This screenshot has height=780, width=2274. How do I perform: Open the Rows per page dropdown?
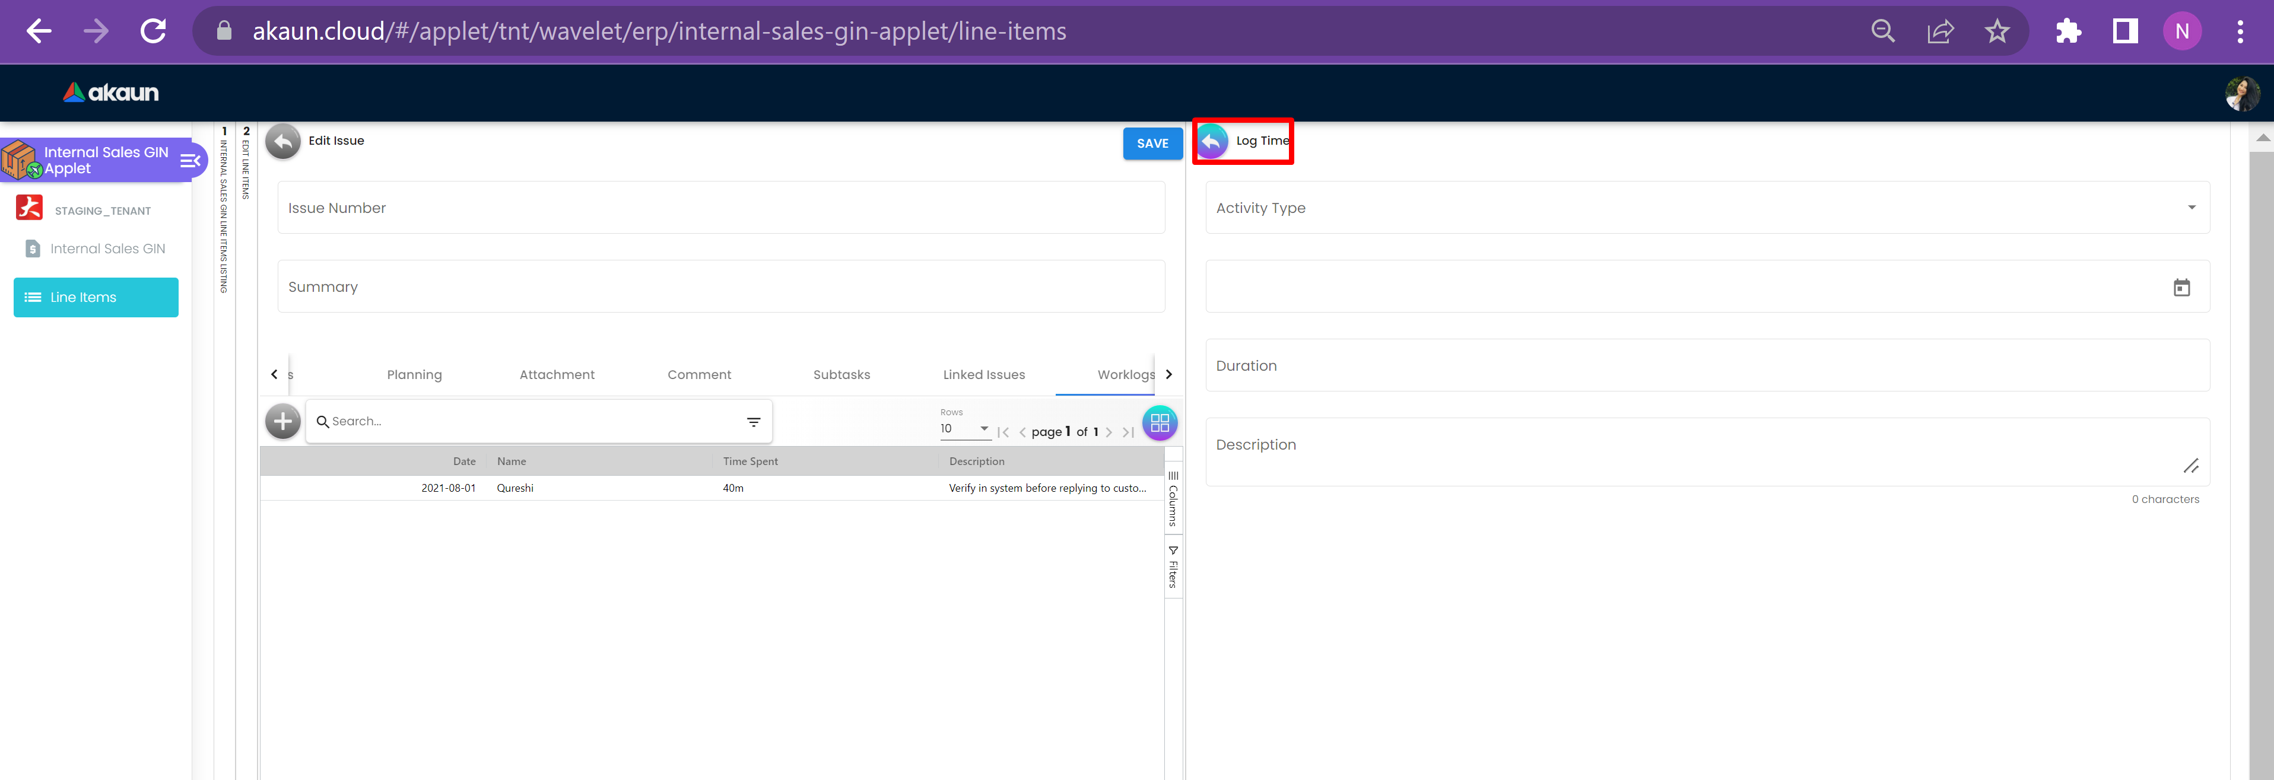click(964, 429)
